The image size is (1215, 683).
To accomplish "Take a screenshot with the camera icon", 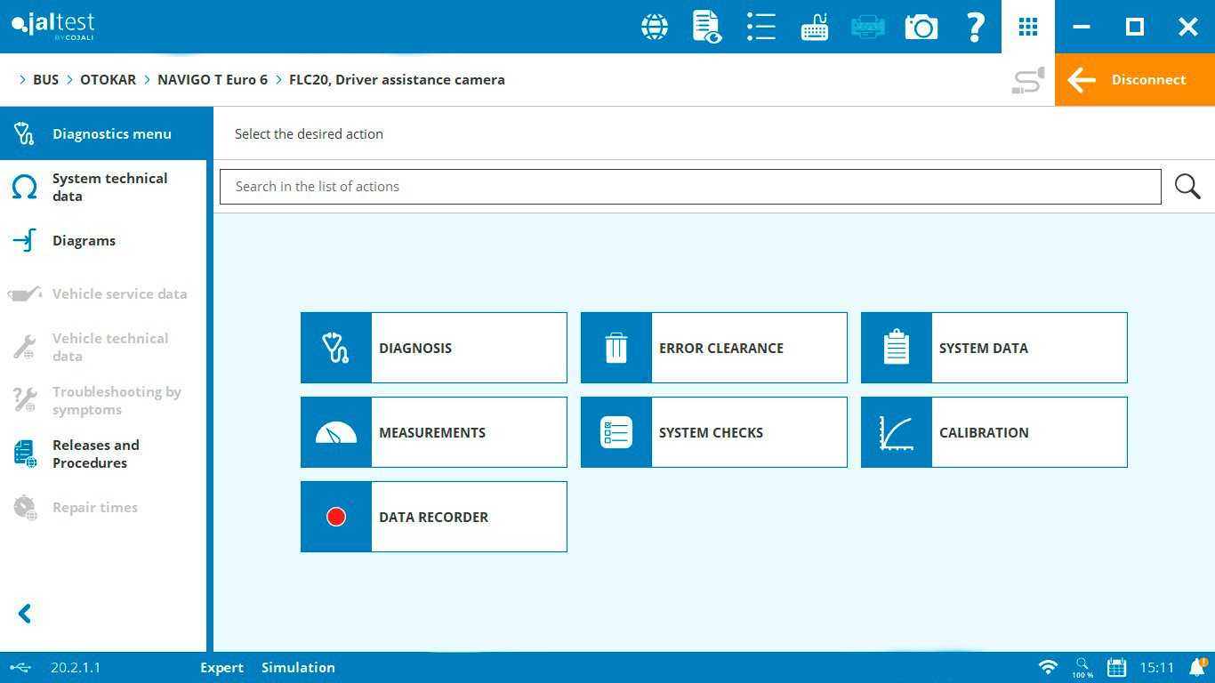I will 921,27.
